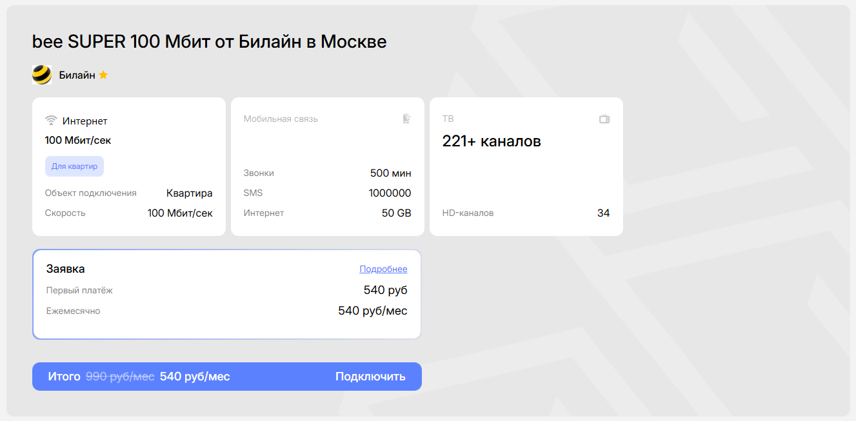Click the Билайн provider name

[x=77, y=75]
